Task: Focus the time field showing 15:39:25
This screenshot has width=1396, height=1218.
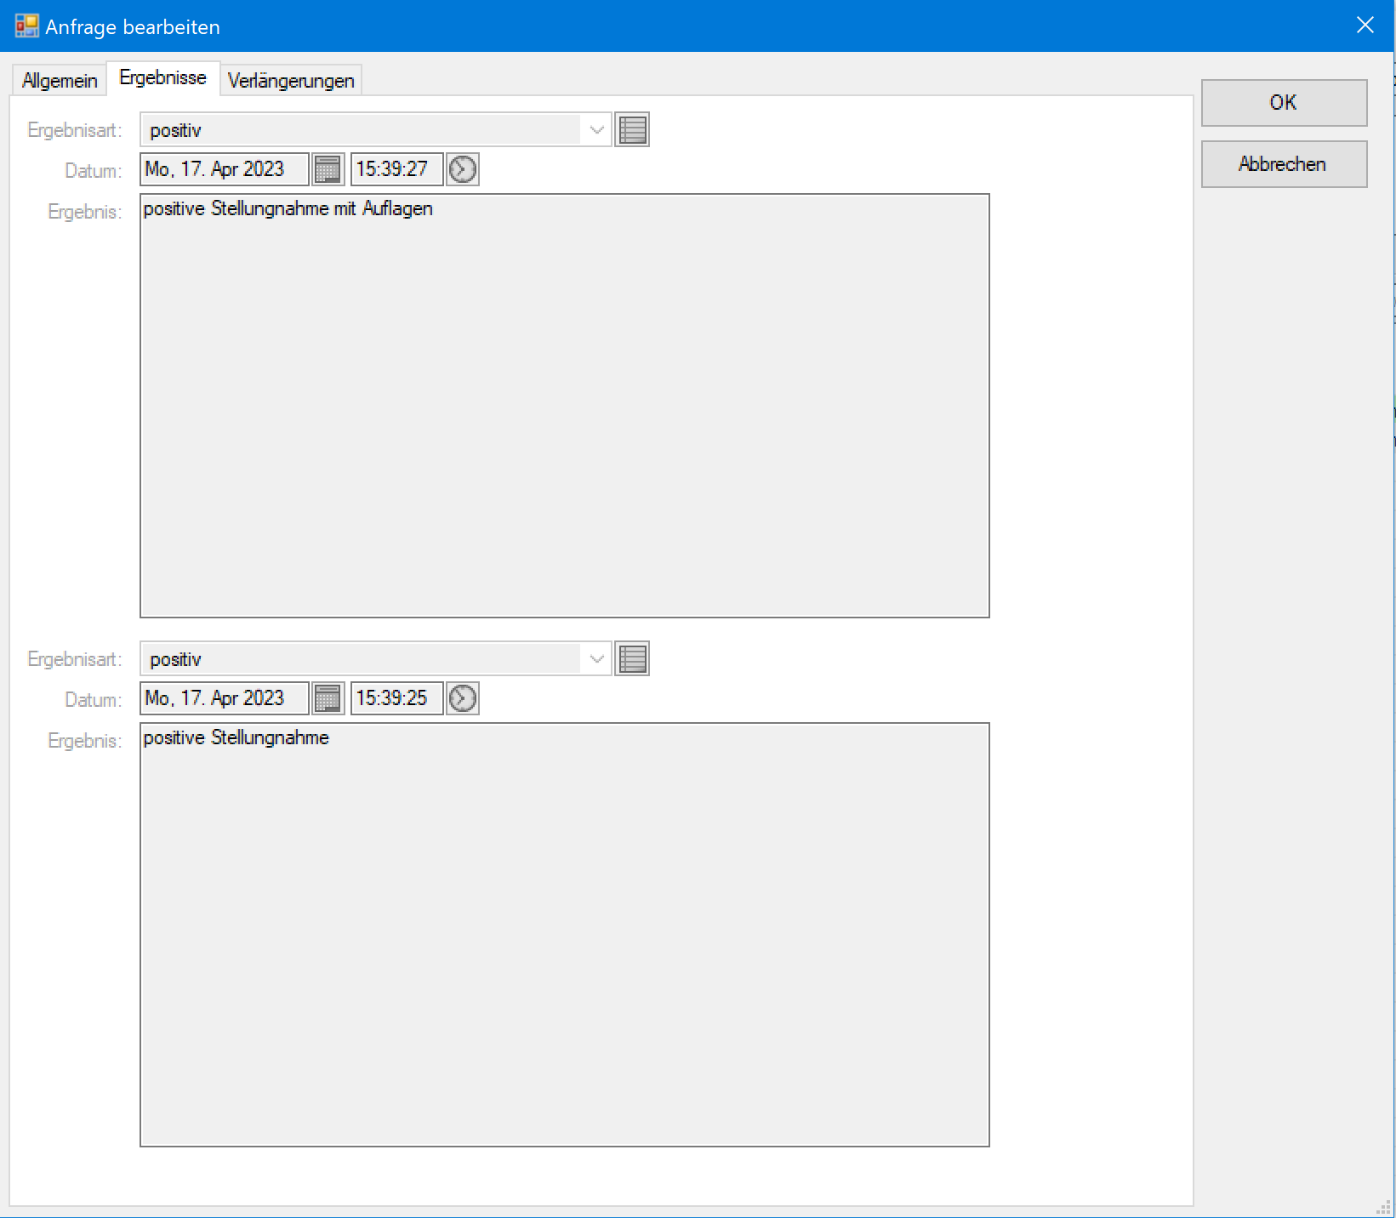Action: coord(396,698)
